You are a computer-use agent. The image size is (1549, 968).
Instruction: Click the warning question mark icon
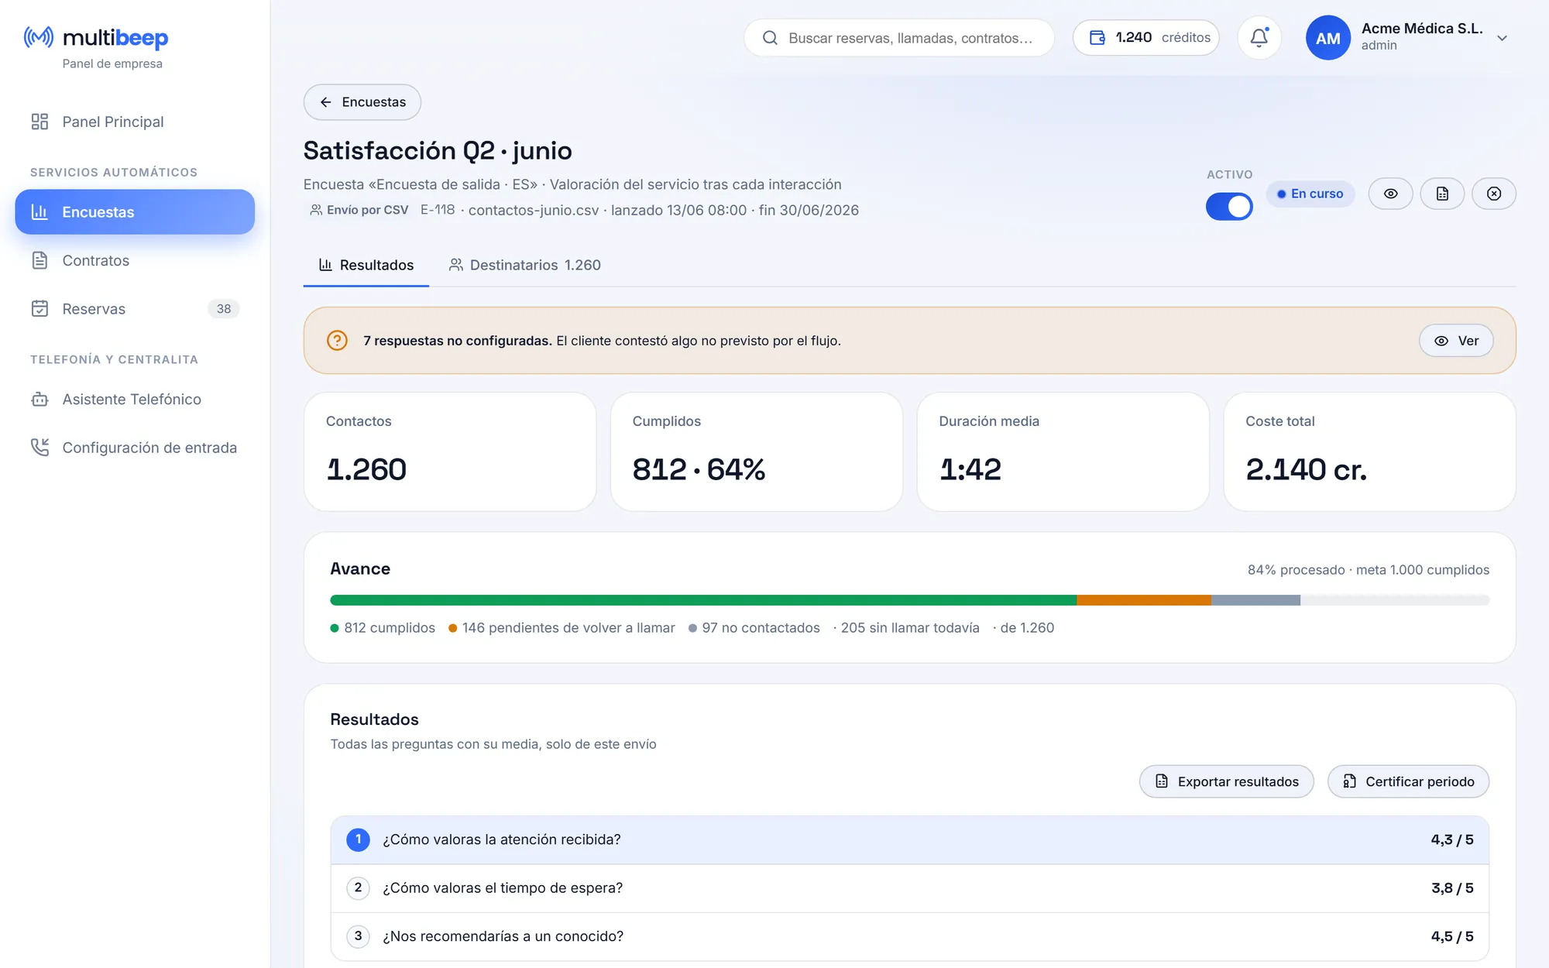(x=337, y=341)
